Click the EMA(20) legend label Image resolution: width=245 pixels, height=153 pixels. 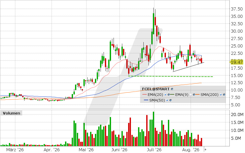pos(155,95)
